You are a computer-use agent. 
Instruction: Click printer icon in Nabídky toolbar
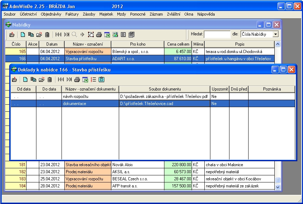point(99,35)
